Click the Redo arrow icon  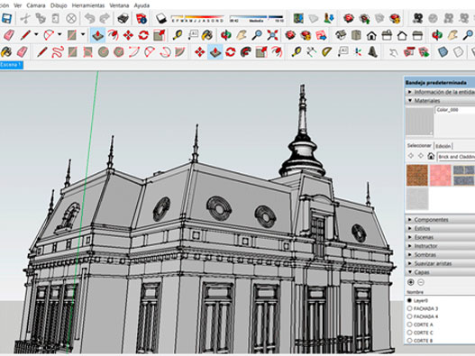point(105,19)
